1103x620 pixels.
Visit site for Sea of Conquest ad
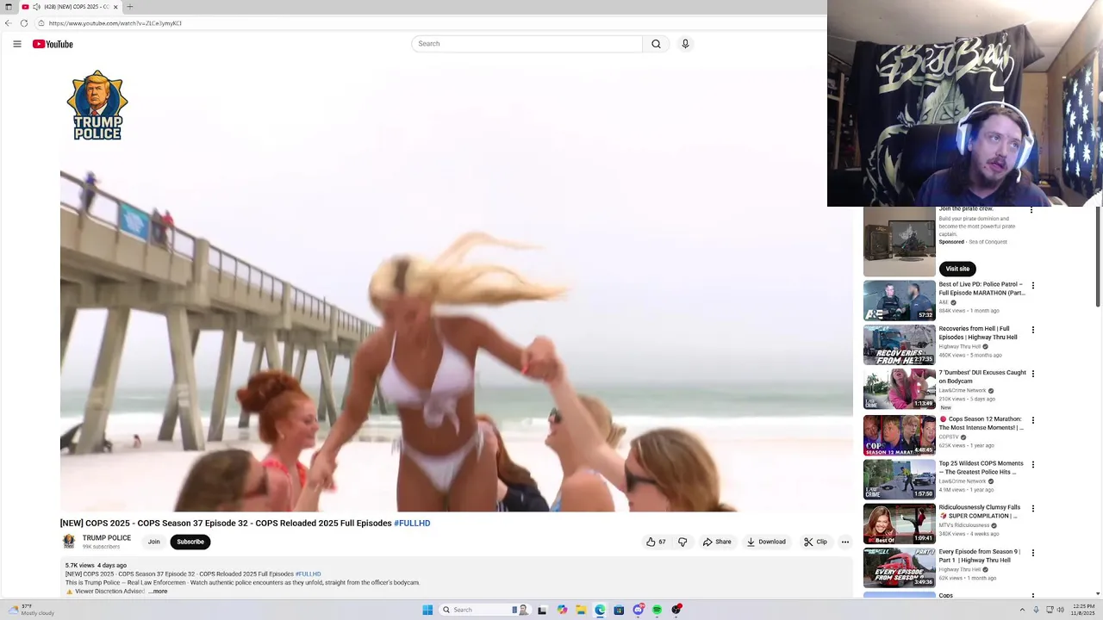[957, 269]
